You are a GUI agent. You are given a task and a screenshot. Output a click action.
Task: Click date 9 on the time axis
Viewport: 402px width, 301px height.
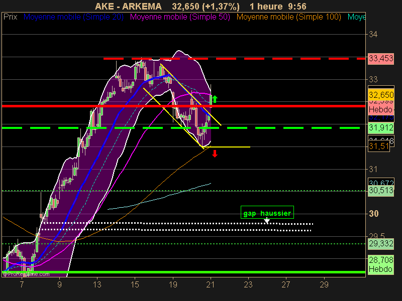(x=59, y=284)
